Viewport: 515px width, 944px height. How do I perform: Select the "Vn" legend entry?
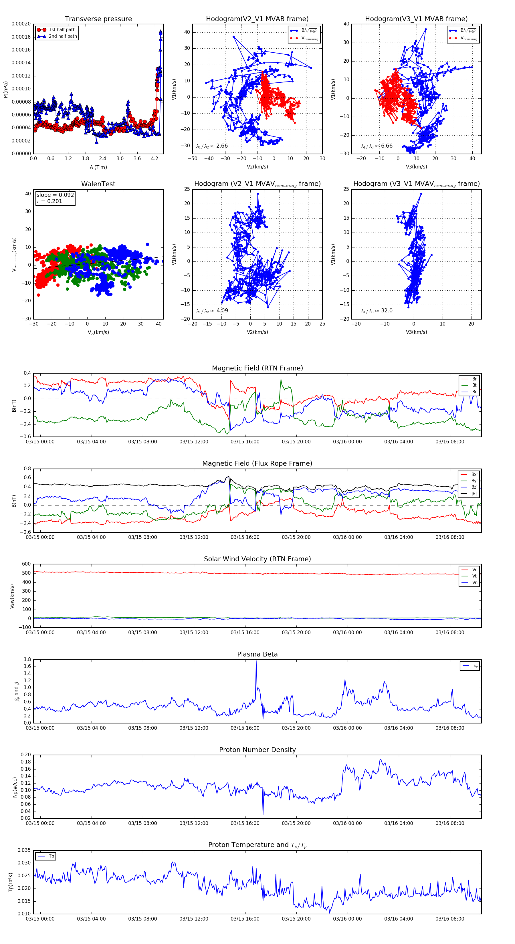click(x=469, y=583)
